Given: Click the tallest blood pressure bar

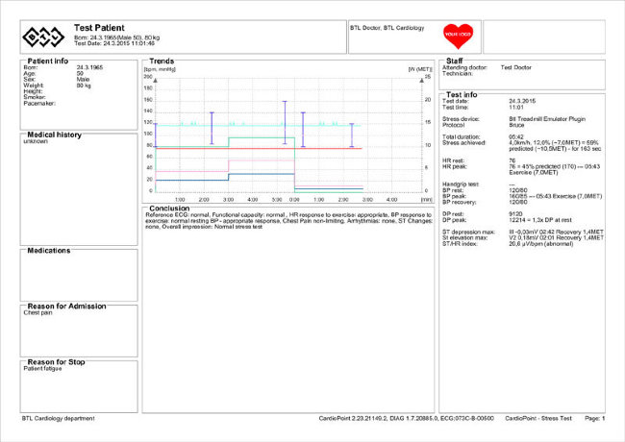Looking at the screenshot, I should [x=285, y=123].
